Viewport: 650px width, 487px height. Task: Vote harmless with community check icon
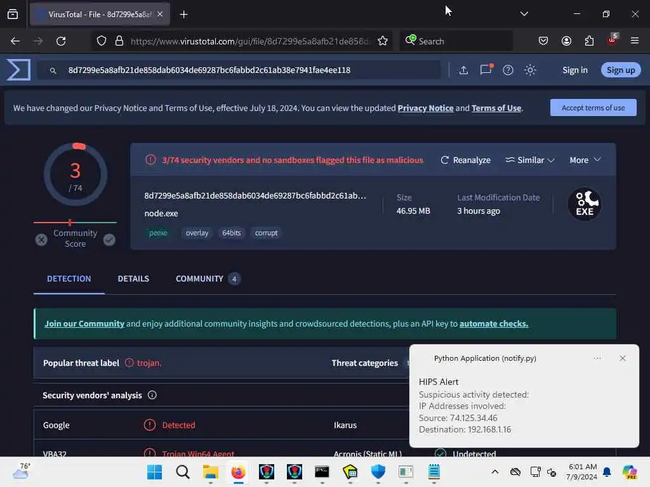click(109, 240)
